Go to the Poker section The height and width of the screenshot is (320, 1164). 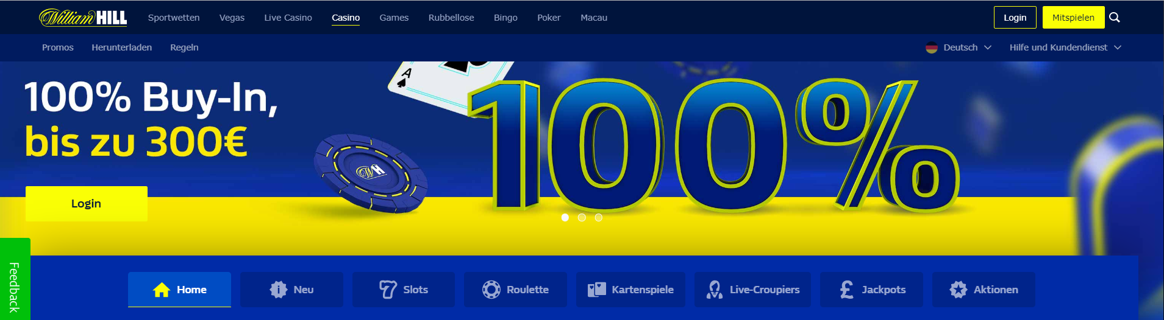click(549, 18)
